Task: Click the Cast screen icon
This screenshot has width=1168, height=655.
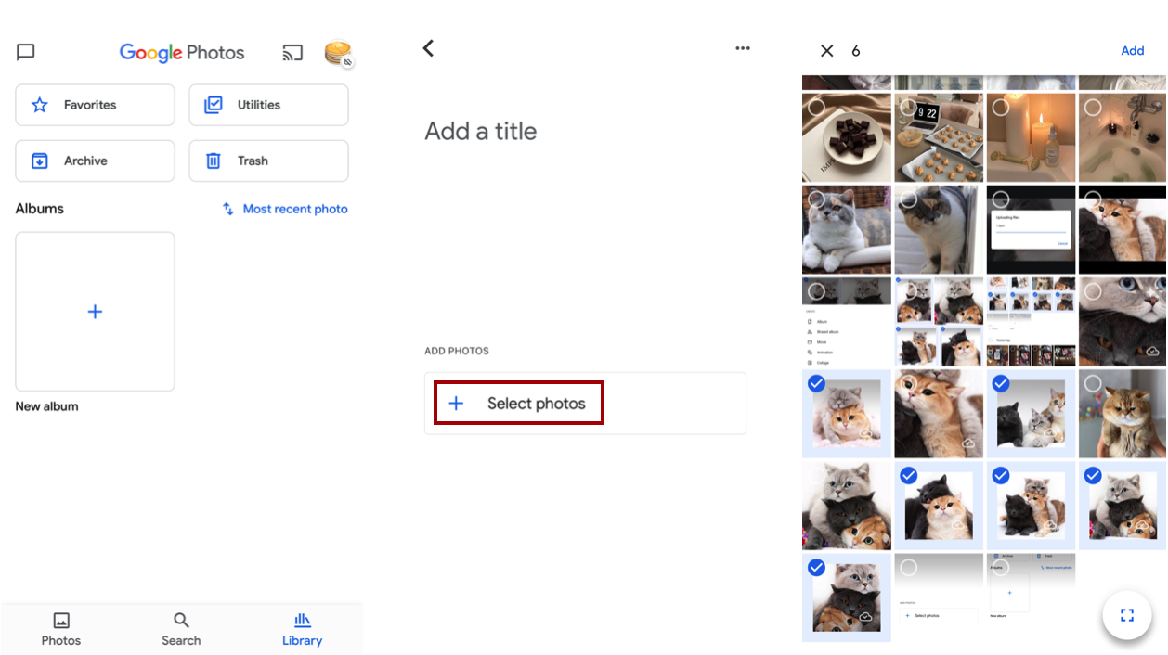Action: tap(292, 53)
